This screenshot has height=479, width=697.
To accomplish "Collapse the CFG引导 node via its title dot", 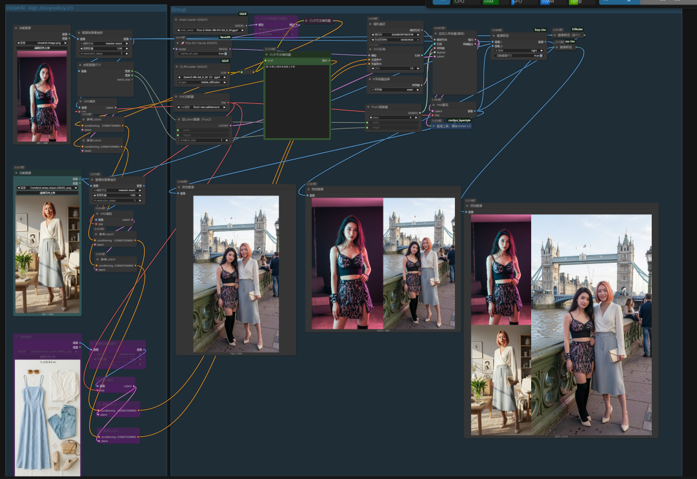I will tap(370, 49).
